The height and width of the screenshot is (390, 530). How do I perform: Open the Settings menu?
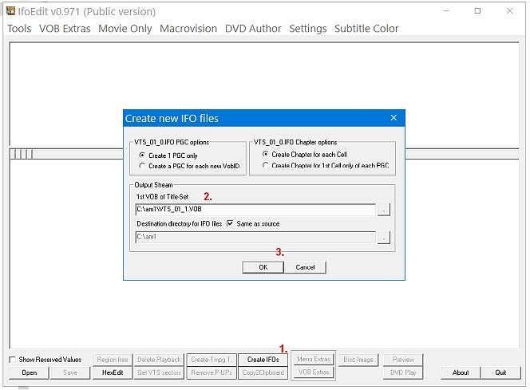(308, 29)
